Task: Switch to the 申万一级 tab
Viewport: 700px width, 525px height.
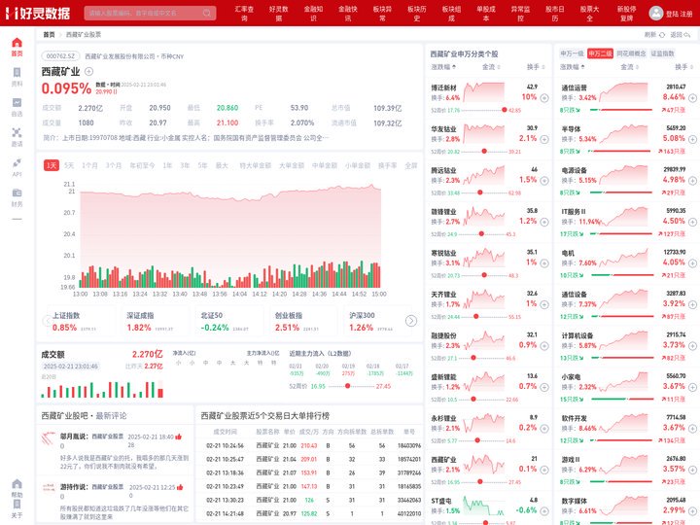Action: pyautogui.click(x=572, y=53)
